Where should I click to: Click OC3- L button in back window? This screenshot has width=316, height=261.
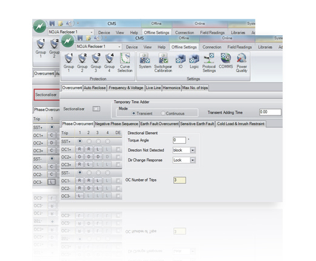(x=52, y=182)
